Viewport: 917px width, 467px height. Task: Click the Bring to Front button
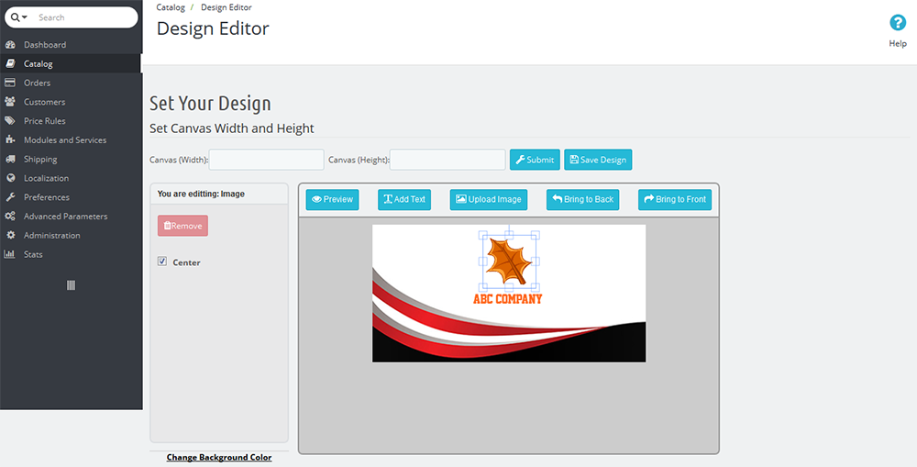coord(675,200)
